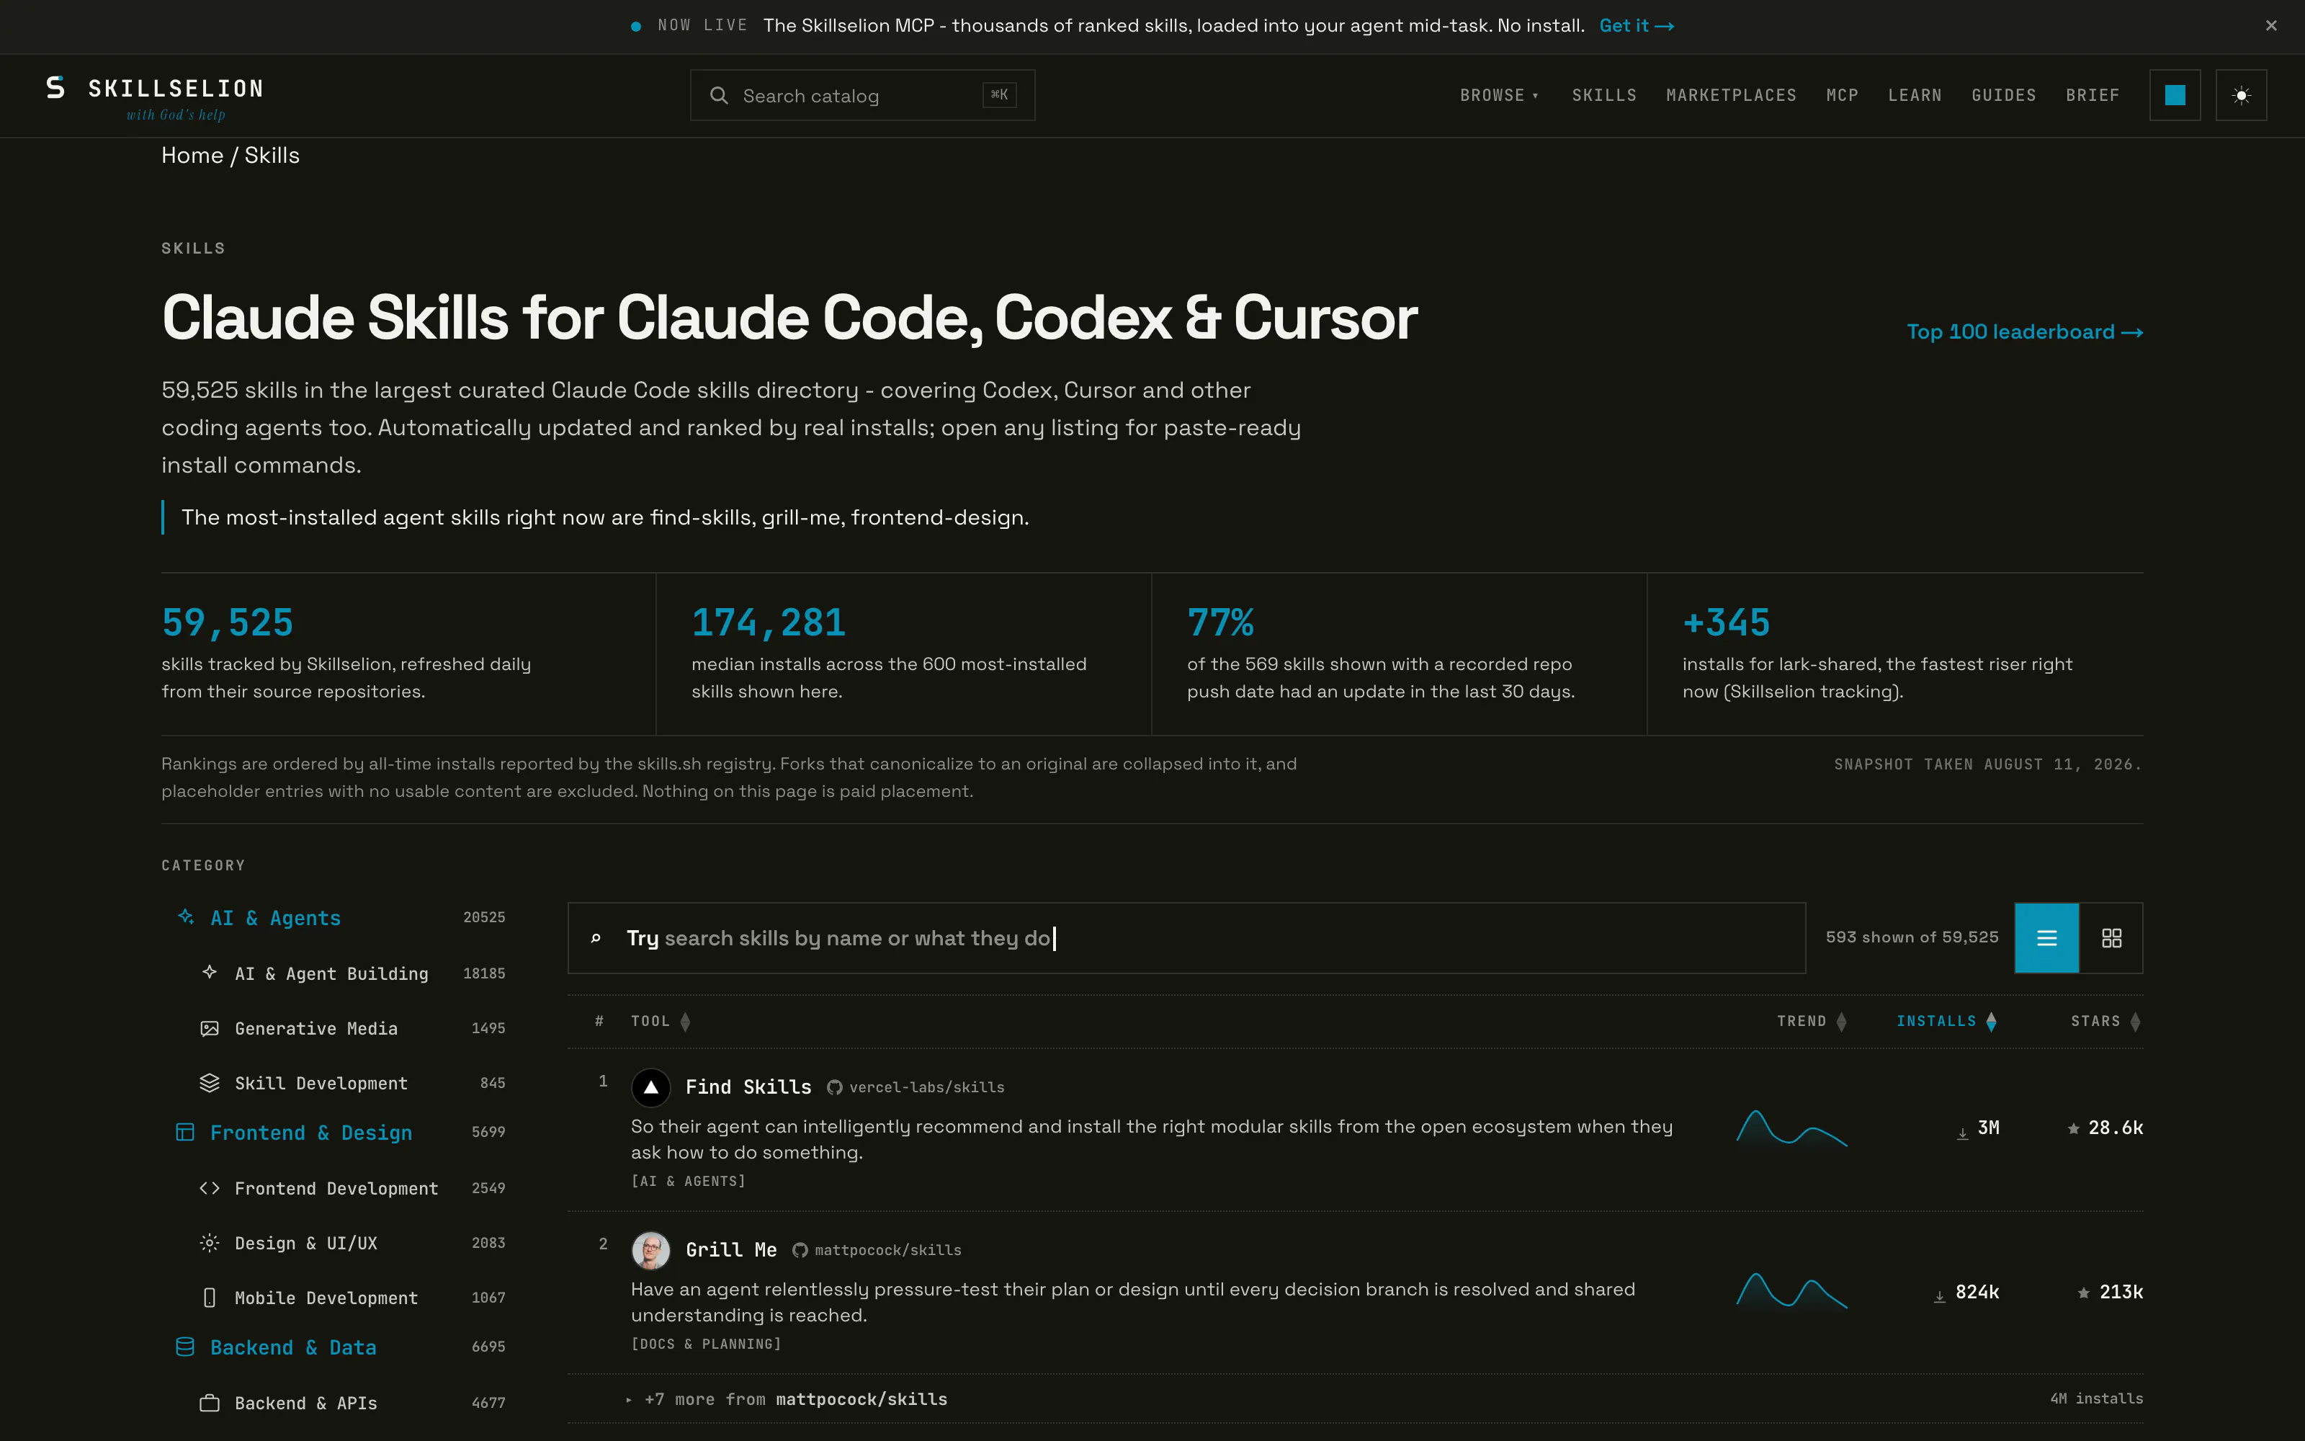This screenshot has width=2305, height=1441.
Task: Click the [DOCS & PLANNING] tag
Action: coord(706,1344)
